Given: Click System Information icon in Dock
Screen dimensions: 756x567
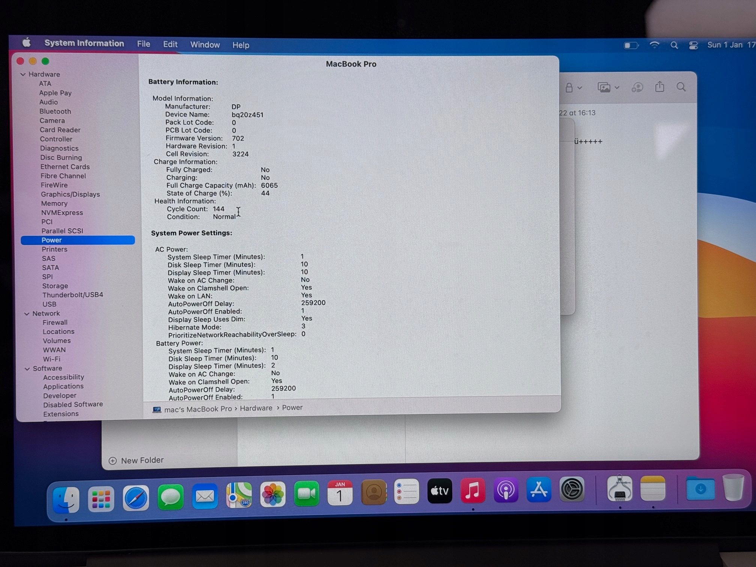Looking at the screenshot, I should (619, 488).
